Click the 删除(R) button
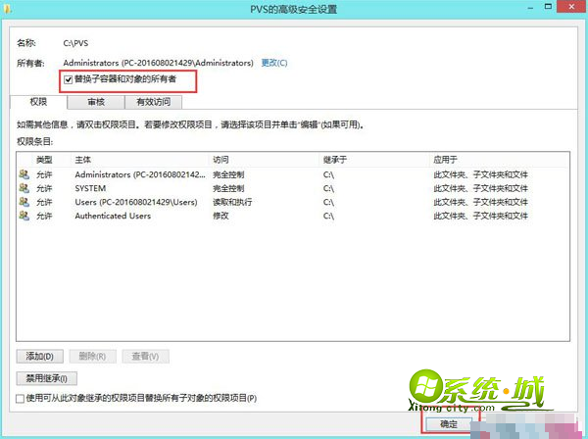The height and width of the screenshot is (439, 588). coord(93,356)
